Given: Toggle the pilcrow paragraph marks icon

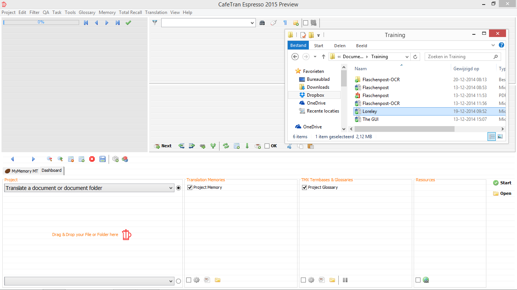Looking at the screenshot, I should [x=285, y=23].
